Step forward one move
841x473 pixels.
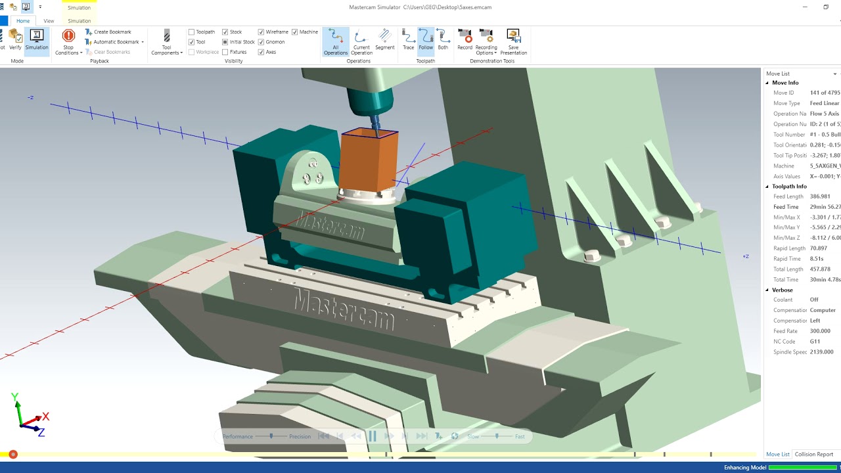pyautogui.click(x=405, y=436)
